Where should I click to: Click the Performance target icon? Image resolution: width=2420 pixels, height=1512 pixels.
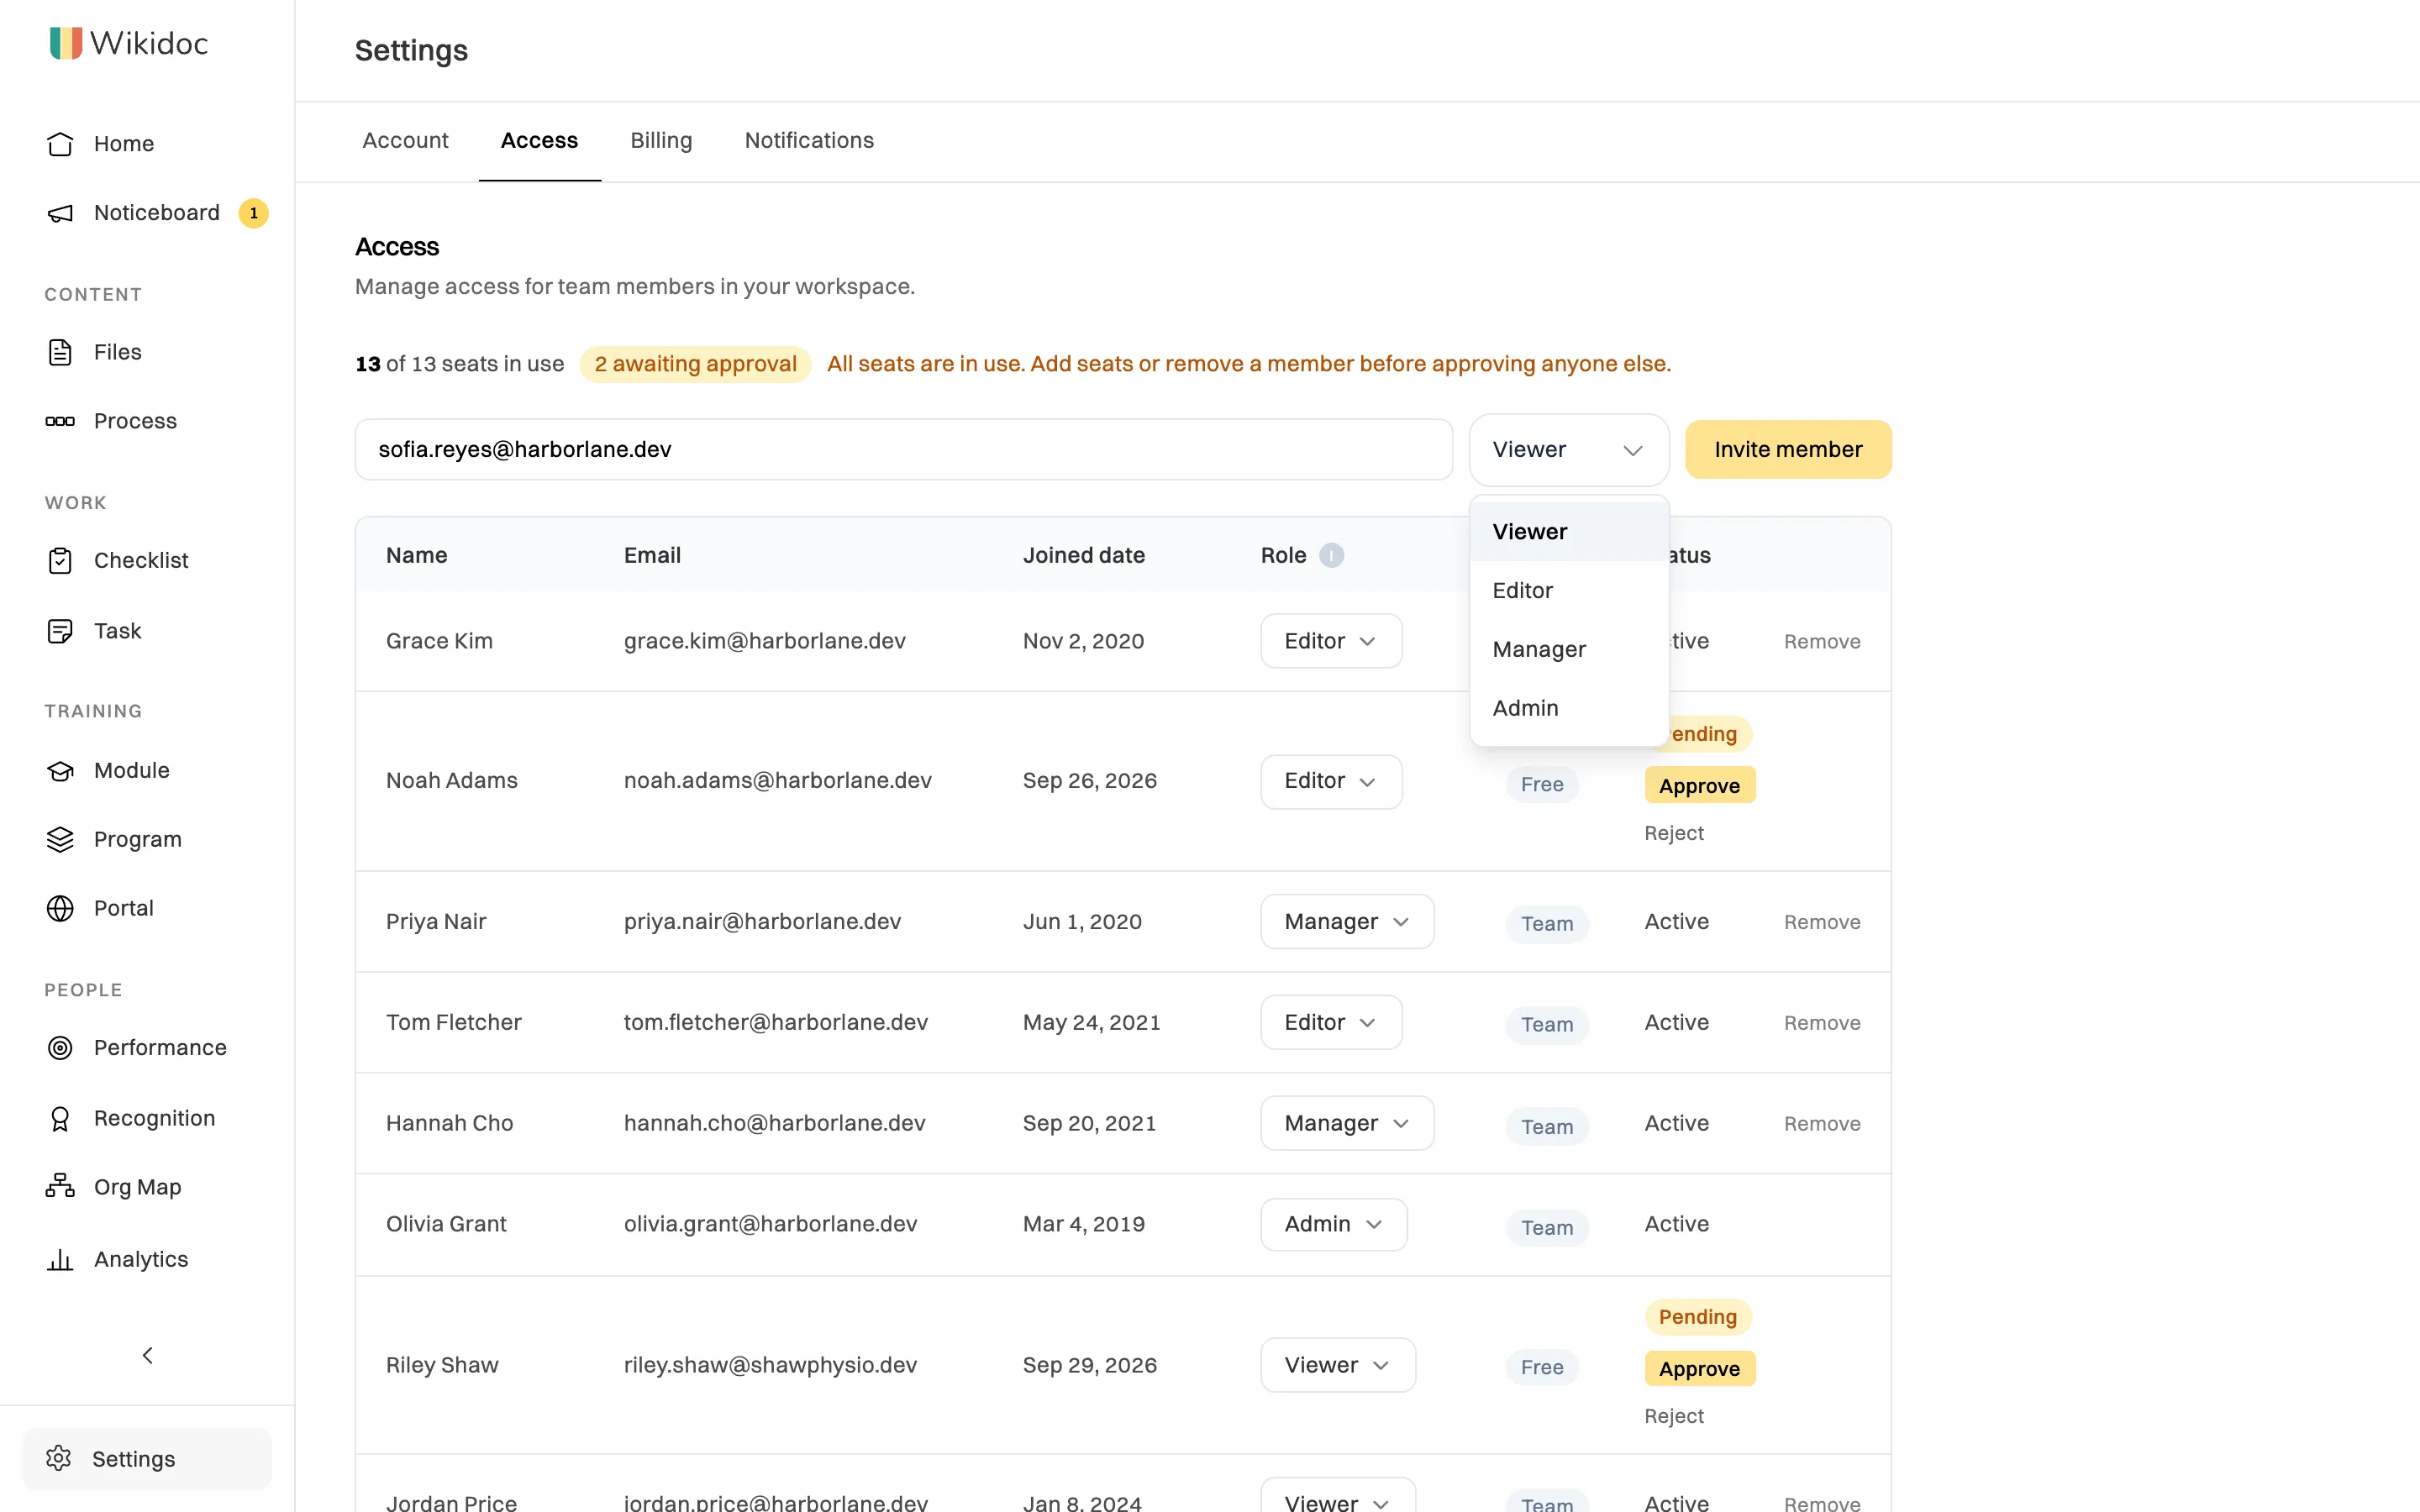point(60,1048)
